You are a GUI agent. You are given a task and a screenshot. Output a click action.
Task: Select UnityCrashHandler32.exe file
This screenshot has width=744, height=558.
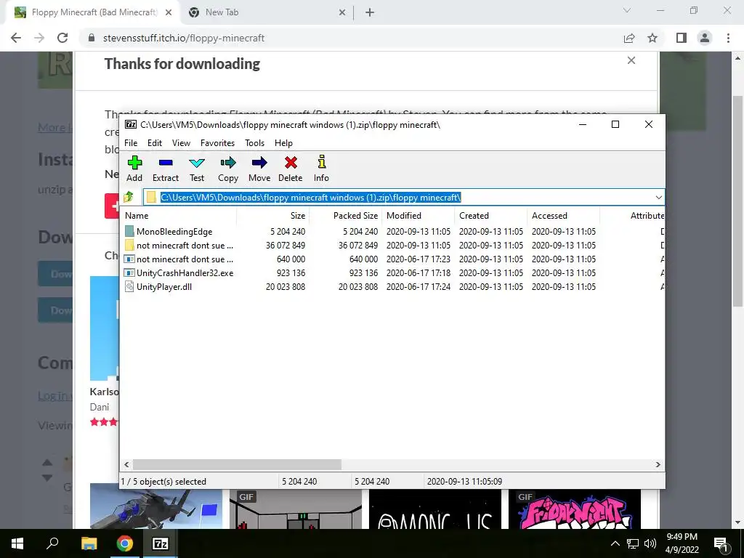[179, 273]
